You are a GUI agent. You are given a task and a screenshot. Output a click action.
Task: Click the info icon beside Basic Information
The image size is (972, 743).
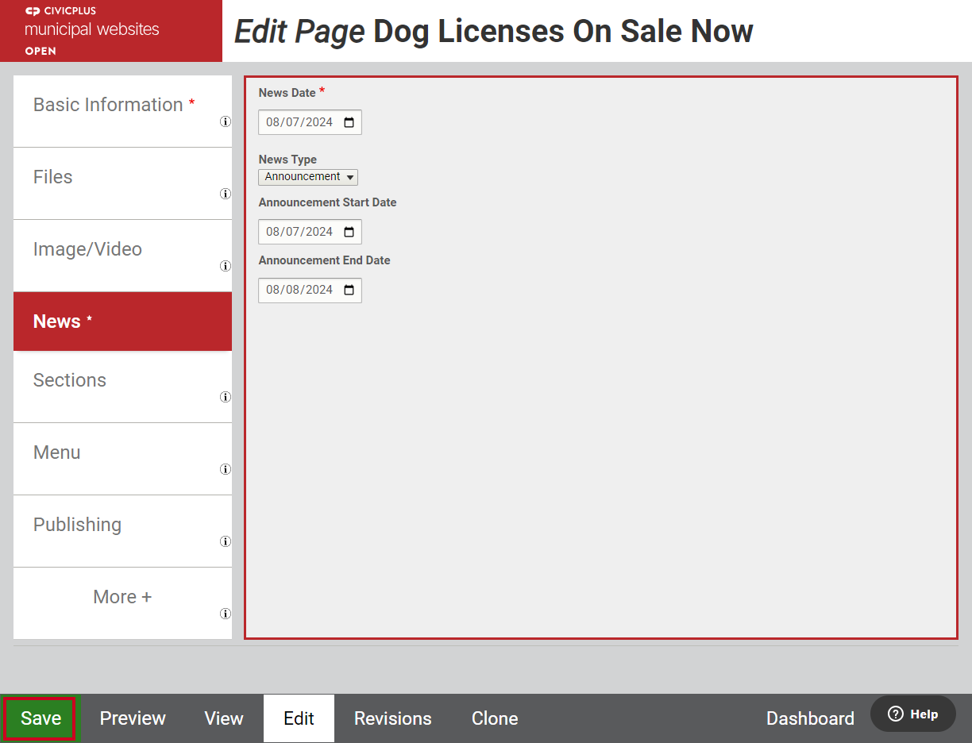click(x=226, y=121)
